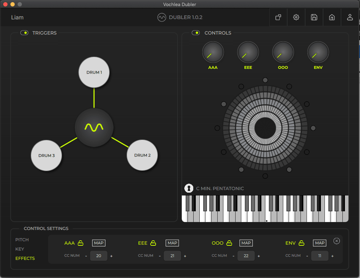This screenshot has width=360, height=278.
Task: Decrease the ENV CC number
Action: point(307,256)
